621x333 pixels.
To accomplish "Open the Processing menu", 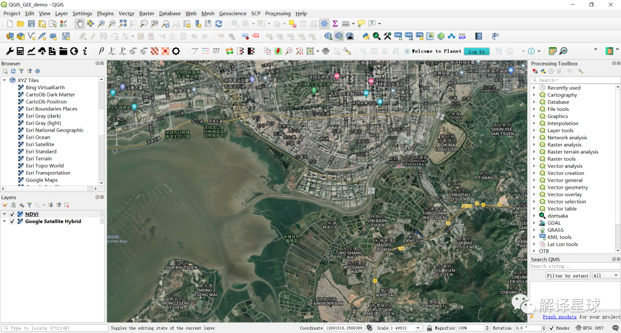I will coord(278,13).
